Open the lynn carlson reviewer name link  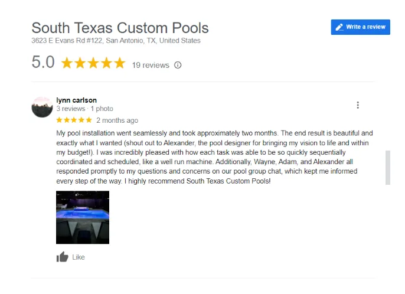click(77, 100)
